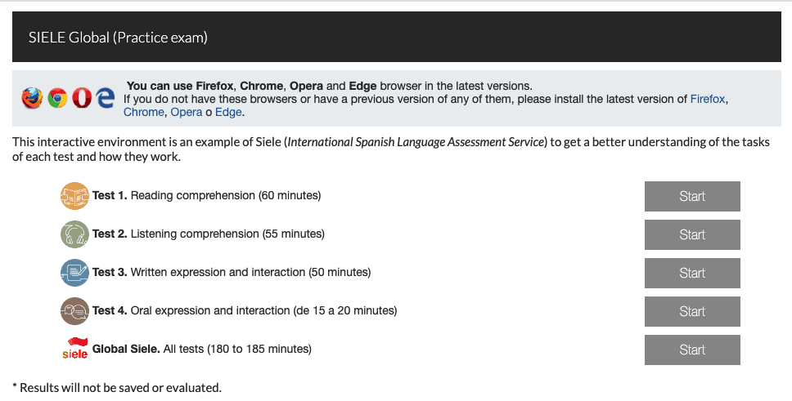
Task: Start the Global Siele all tests exam
Action: click(x=692, y=350)
